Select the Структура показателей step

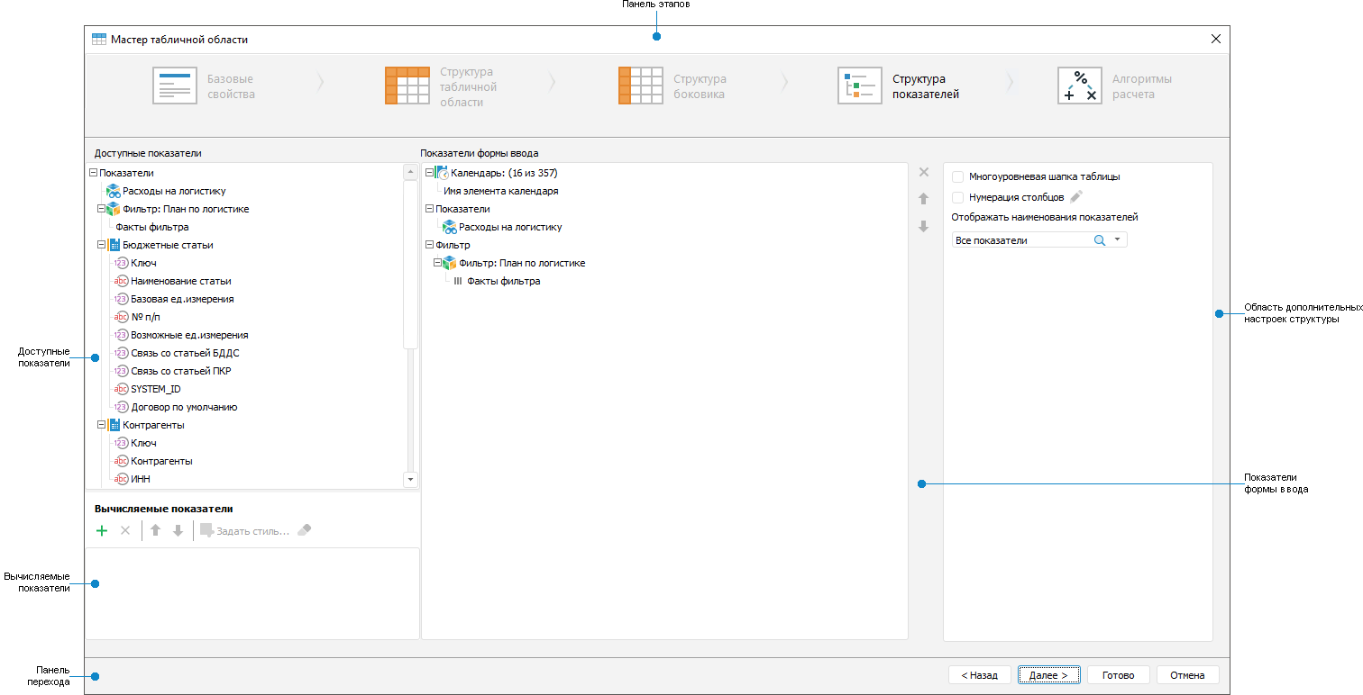(x=899, y=86)
